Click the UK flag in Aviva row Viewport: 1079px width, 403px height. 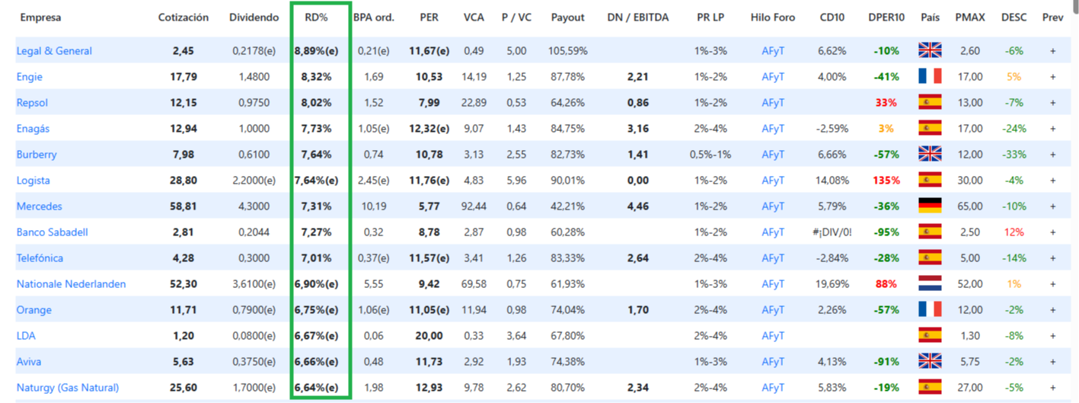click(930, 362)
